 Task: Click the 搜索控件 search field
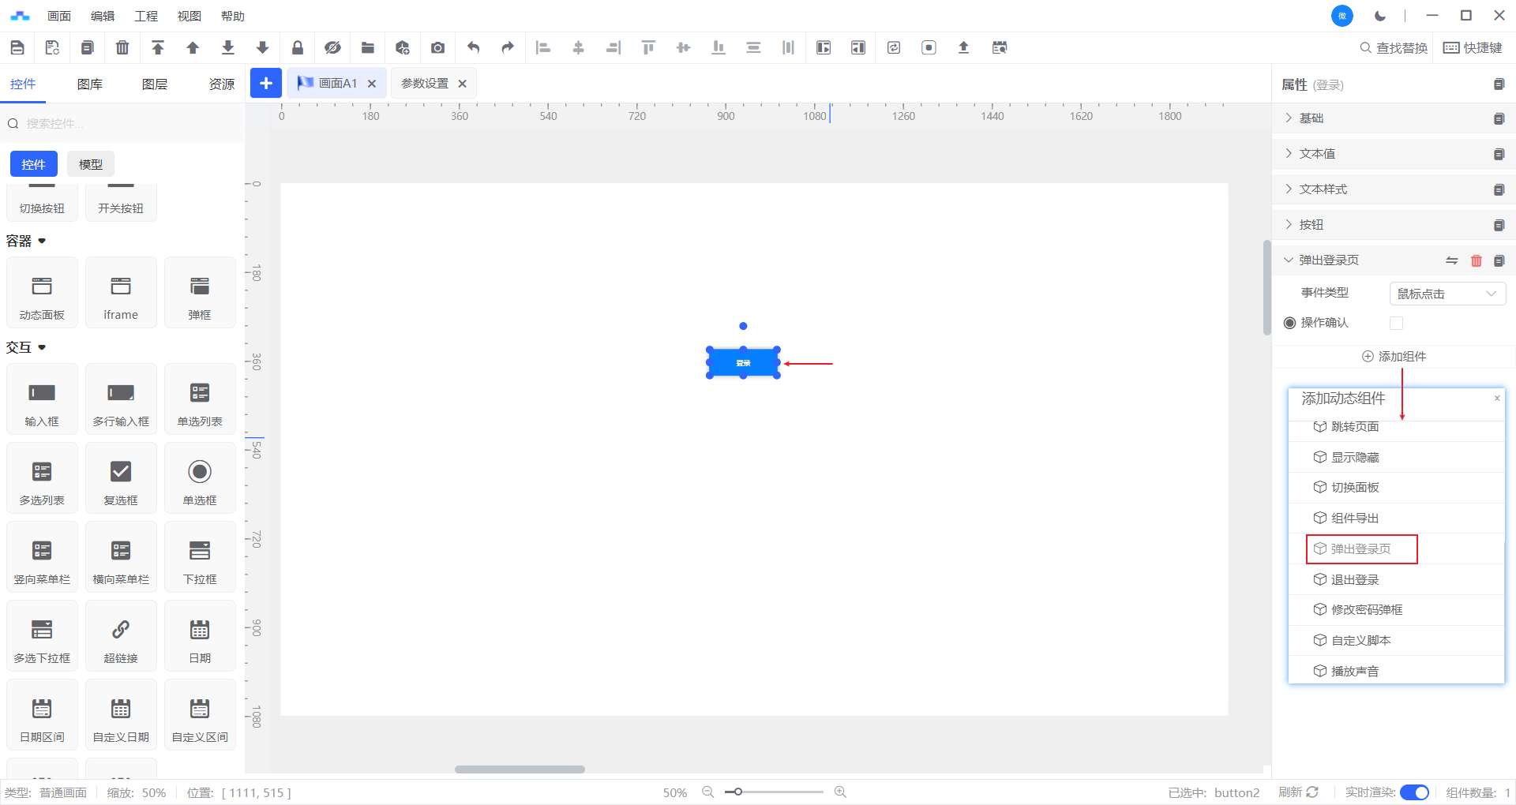[x=126, y=124]
